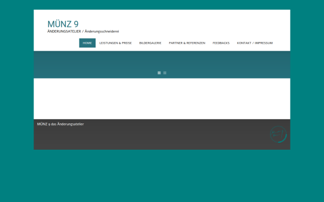Go to BILDERGALERIE page
324x202 pixels.
150,43
